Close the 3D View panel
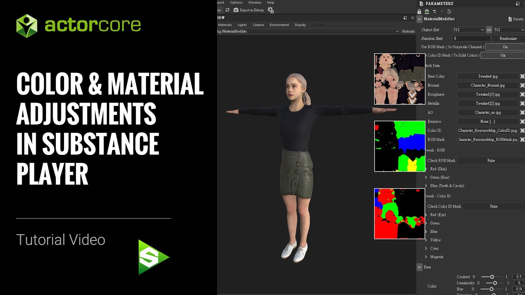 [412, 18]
